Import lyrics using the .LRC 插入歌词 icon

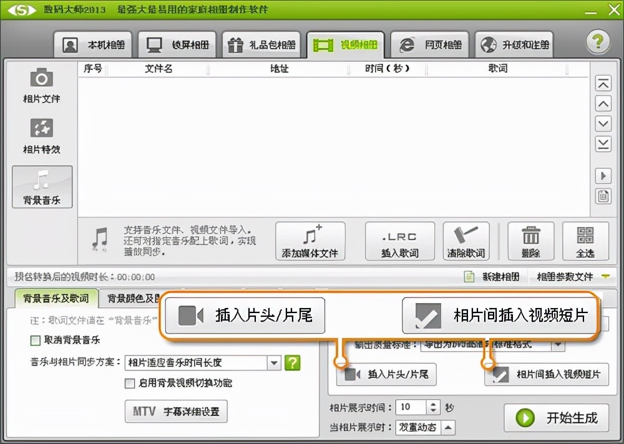pyautogui.click(x=399, y=241)
